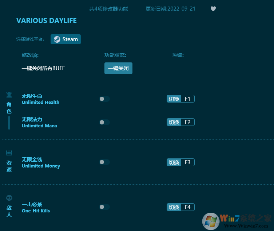Click the 一击必杀 label
Viewport: 274px width, 231px height.
[x=32, y=204]
